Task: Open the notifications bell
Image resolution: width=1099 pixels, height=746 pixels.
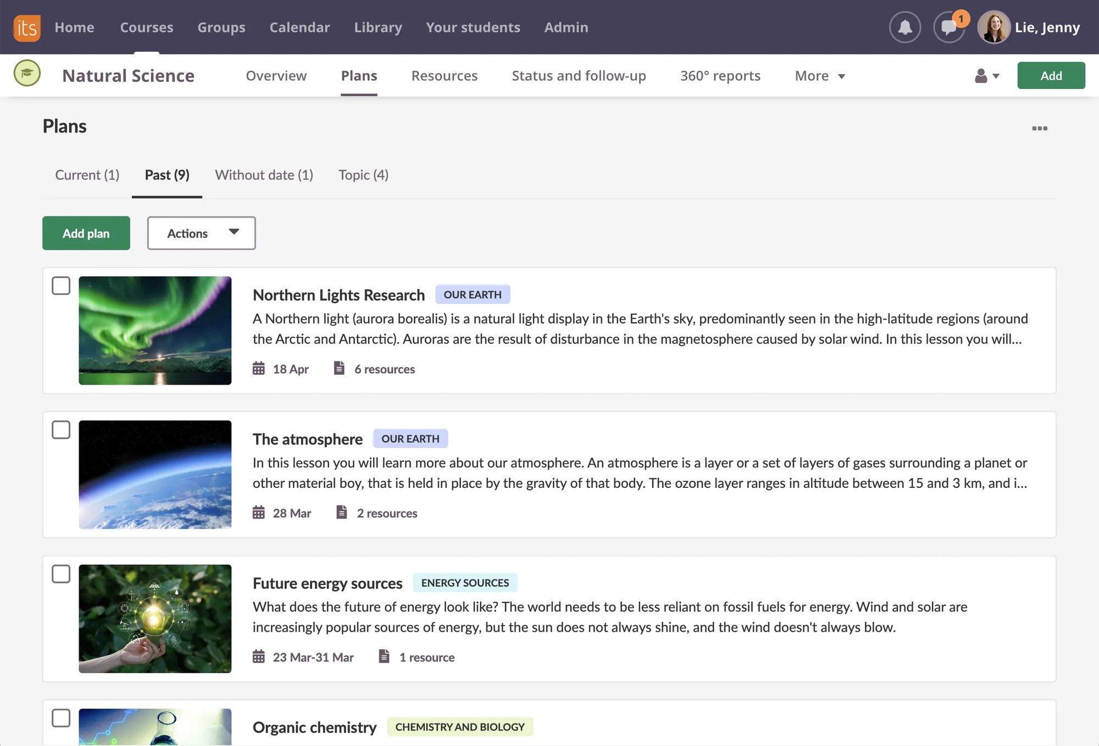Action: coord(904,27)
